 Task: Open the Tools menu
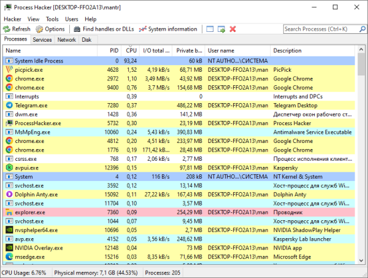52,19
